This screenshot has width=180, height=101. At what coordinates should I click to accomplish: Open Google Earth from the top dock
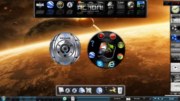point(50,4)
